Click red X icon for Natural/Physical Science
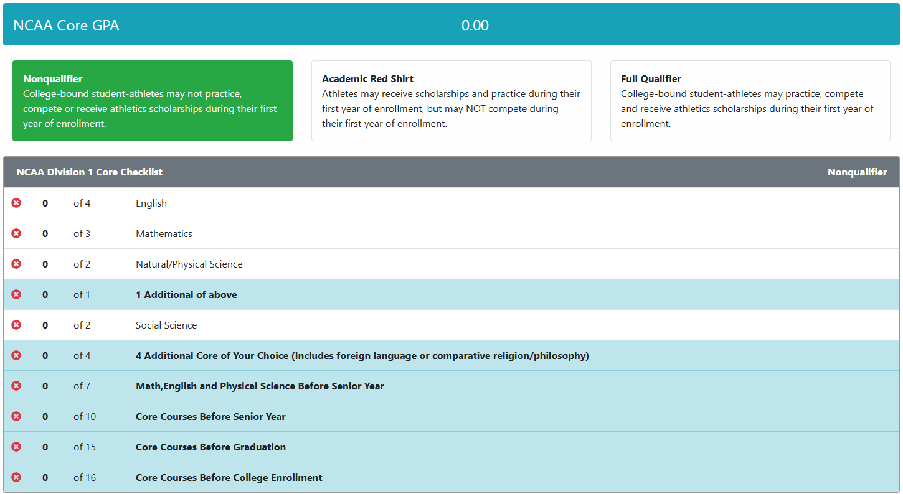This screenshot has width=903, height=494. (16, 264)
